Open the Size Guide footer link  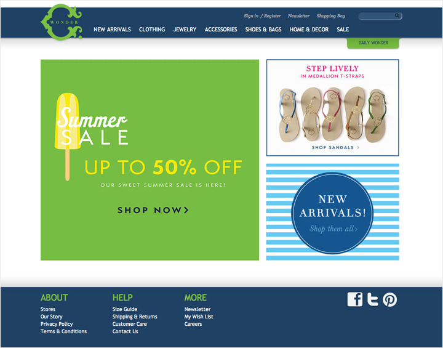(x=125, y=309)
